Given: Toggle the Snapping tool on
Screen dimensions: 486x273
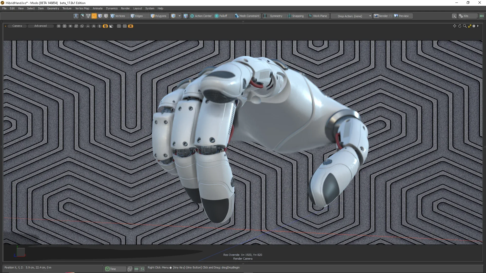Looking at the screenshot, I should [296, 16].
